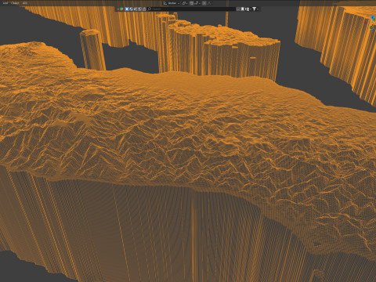Screen dimensions: 376x282
Task: Expand the arrow next to the funnel filter
Action: coord(258,9)
